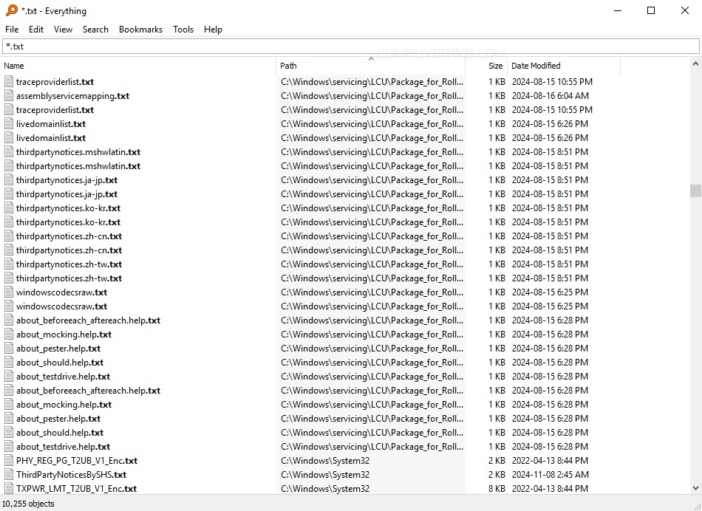Image resolution: width=702 pixels, height=511 pixels.
Task: Open the View menu
Action: 63,30
